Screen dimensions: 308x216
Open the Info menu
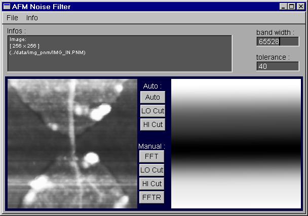pos(32,18)
